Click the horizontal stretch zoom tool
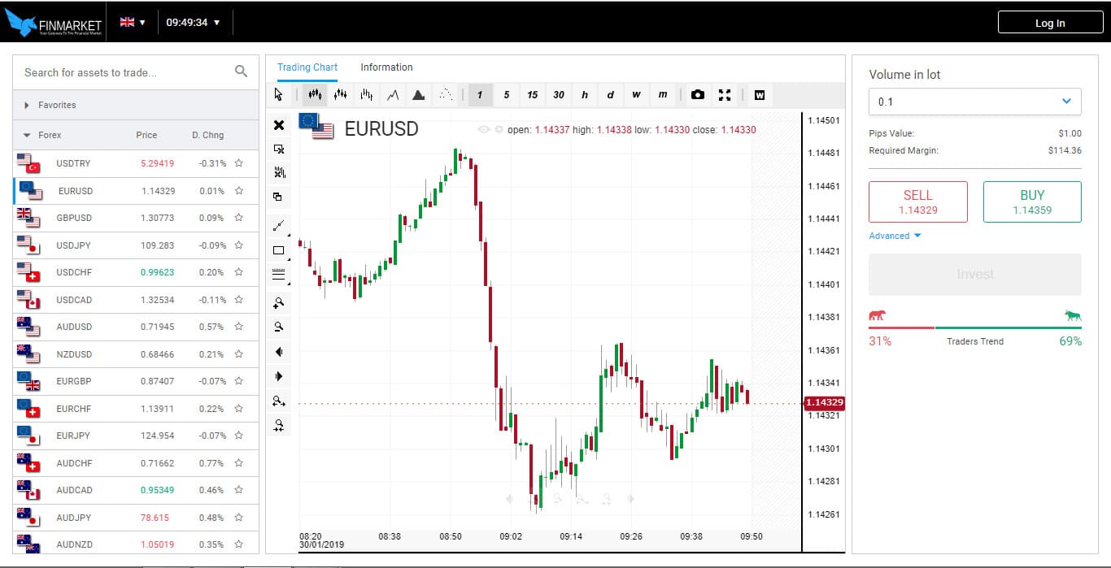The width and height of the screenshot is (1111, 568). point(279,401)
